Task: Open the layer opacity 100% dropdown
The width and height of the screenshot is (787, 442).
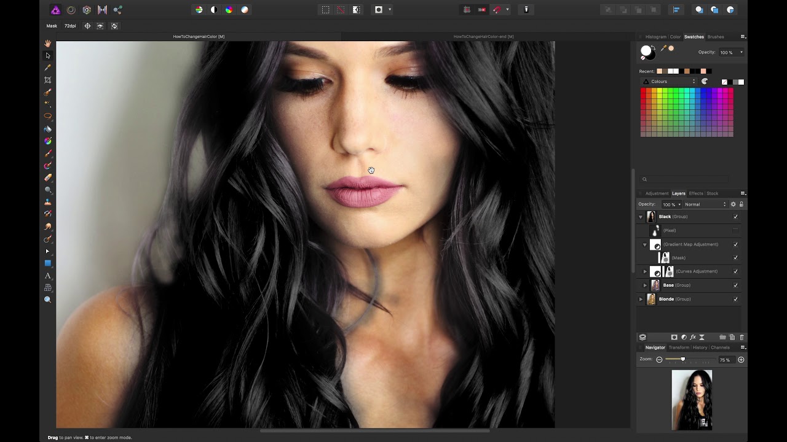Action: point(671,204)
